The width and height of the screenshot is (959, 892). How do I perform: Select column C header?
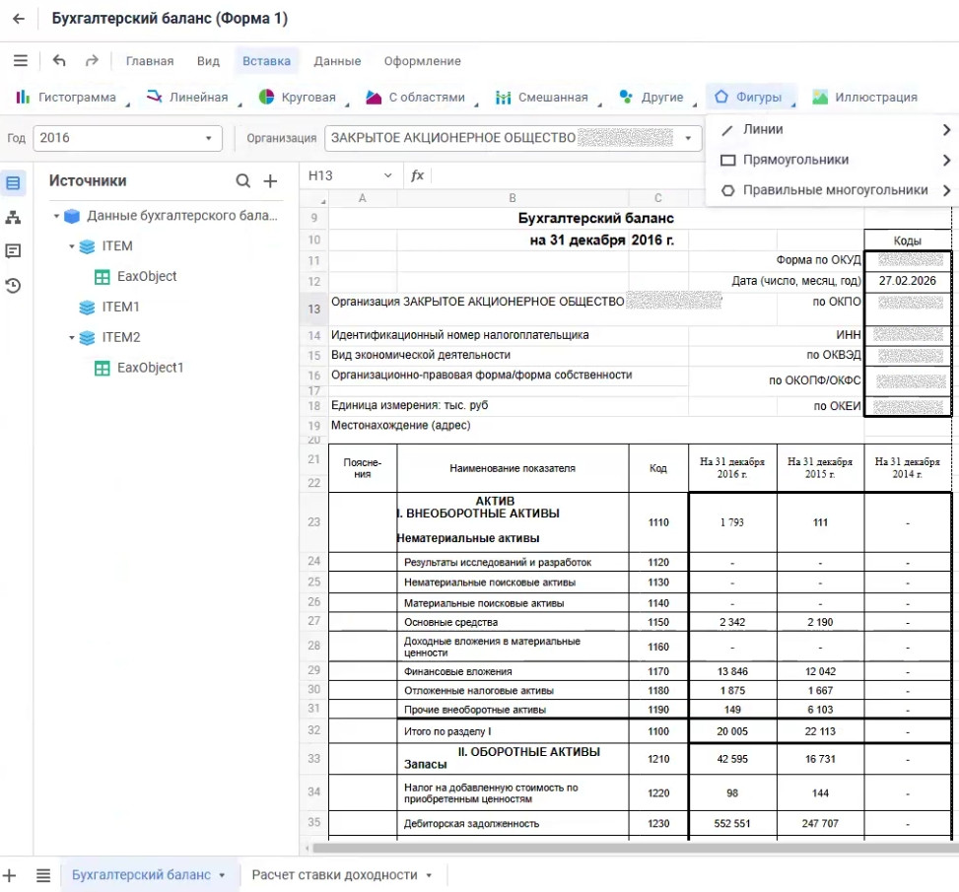coord(658,198)
